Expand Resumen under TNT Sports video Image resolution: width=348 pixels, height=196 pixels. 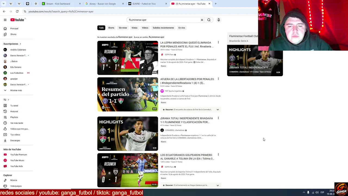coord(217,110)
